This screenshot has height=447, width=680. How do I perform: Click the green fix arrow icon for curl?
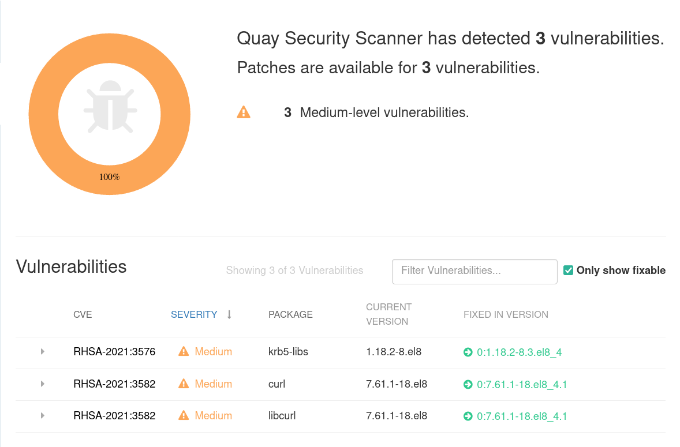468,384
